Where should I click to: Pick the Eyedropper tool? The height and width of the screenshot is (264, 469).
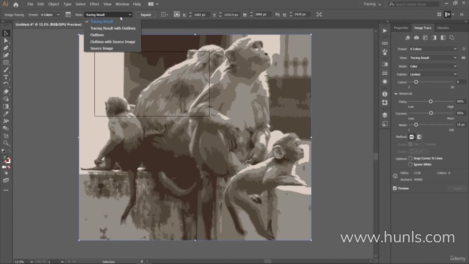point(6,114)
